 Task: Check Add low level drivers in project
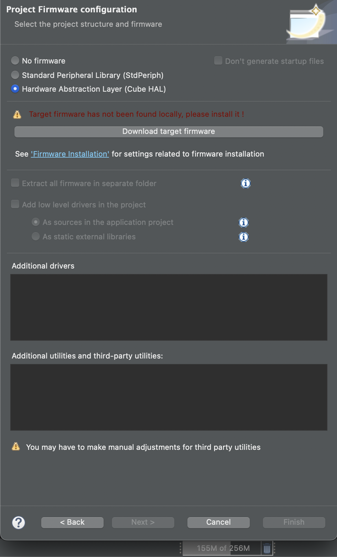tap(15, 204)
